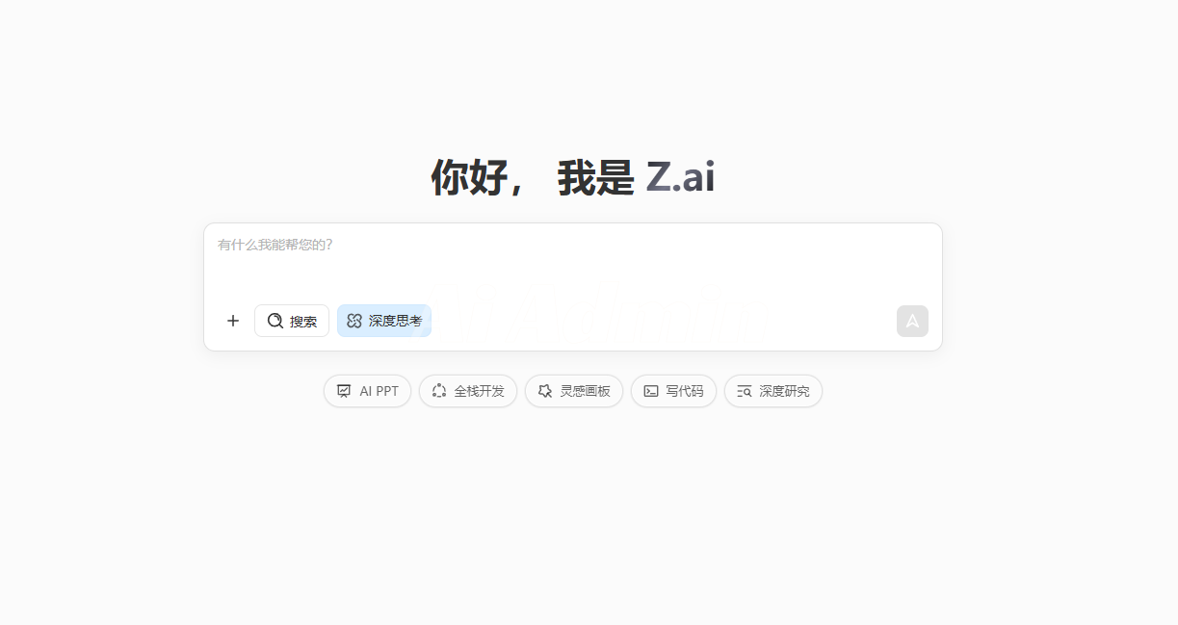Click the plus icon to add attachment

pyautogui.click(x=232, y=321)
